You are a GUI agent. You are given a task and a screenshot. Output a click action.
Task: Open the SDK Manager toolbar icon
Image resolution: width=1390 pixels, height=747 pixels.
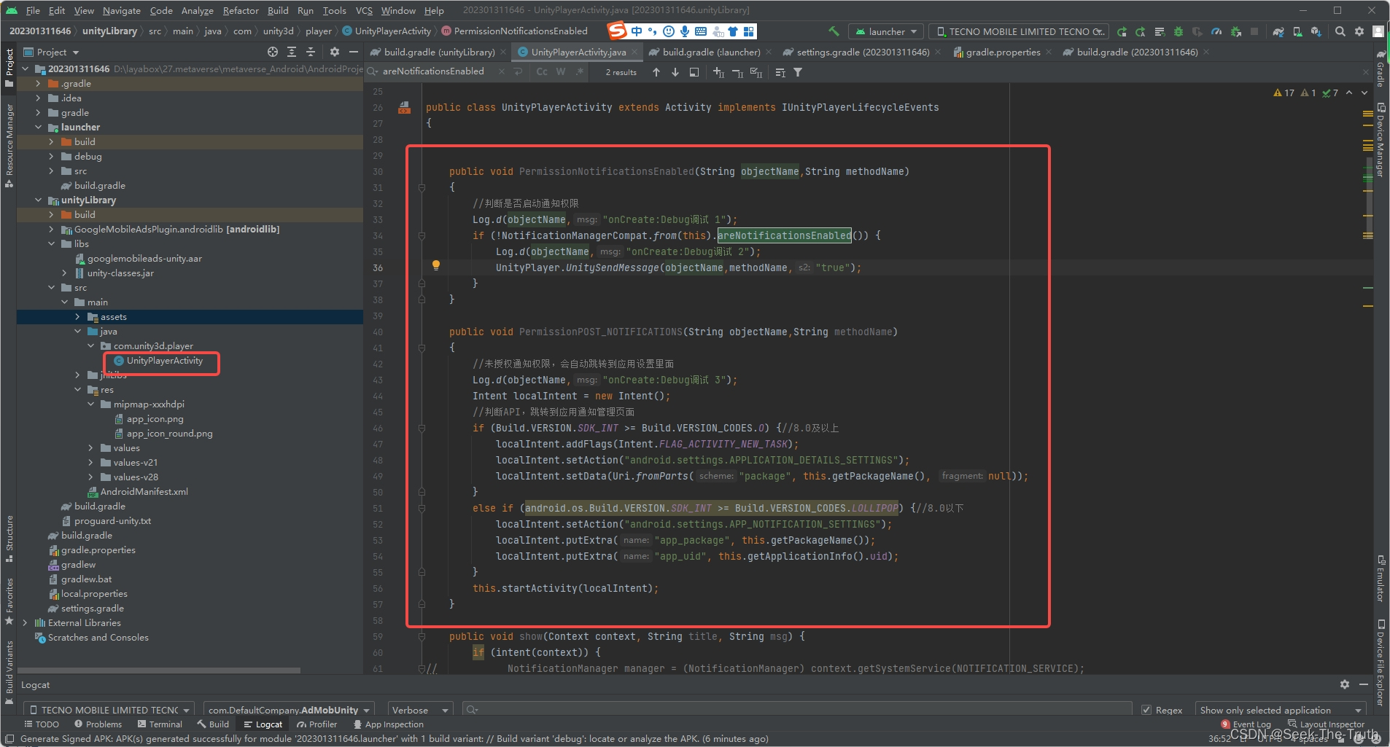pos(1316,31)
